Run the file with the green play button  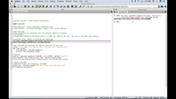[33, 7]
